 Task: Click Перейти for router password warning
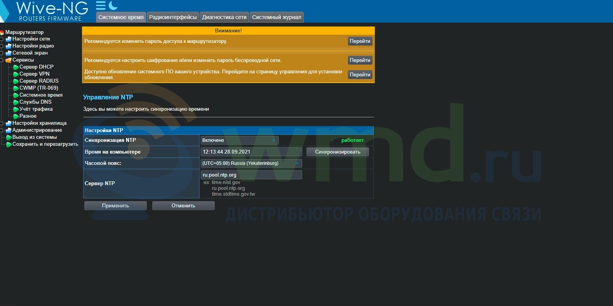pyautogui.click(x=360, y=41)
